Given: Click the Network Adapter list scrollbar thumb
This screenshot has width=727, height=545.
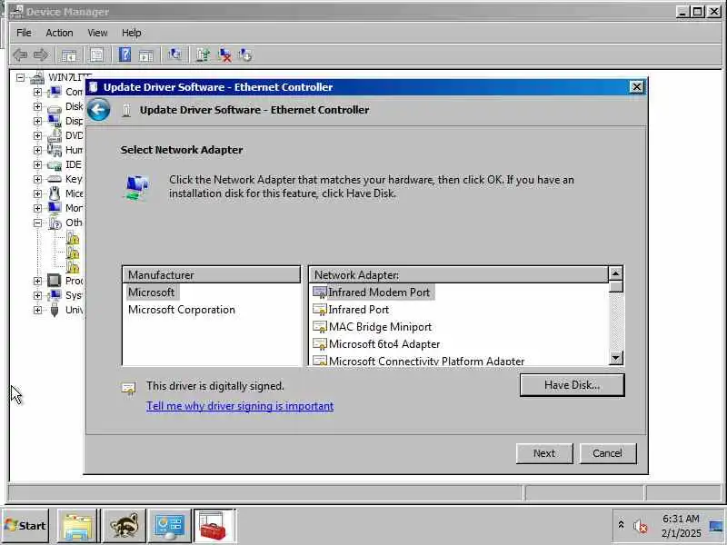Looking at the screenshot, I should [x=616, y=286].
